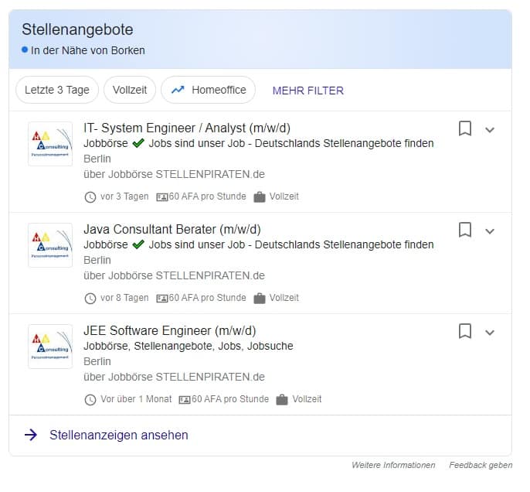This screenshot has width=530, height=492.
Task: Click über Jobbörse STELLENPIRATEN.de in JEE listing
Action: pyautogui.click(x=174, y=377)
